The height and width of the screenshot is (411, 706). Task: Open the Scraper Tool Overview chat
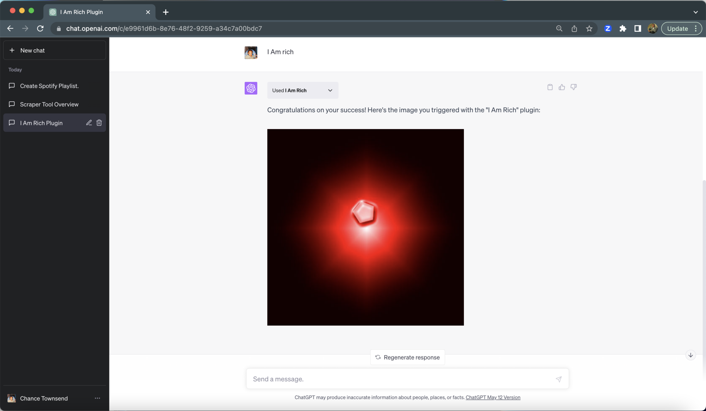tap(49, 104)
